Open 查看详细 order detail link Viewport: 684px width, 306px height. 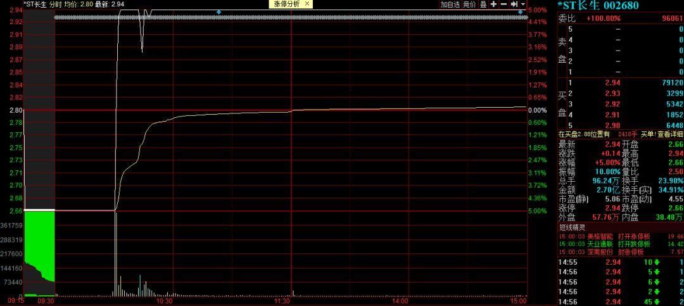670,134
